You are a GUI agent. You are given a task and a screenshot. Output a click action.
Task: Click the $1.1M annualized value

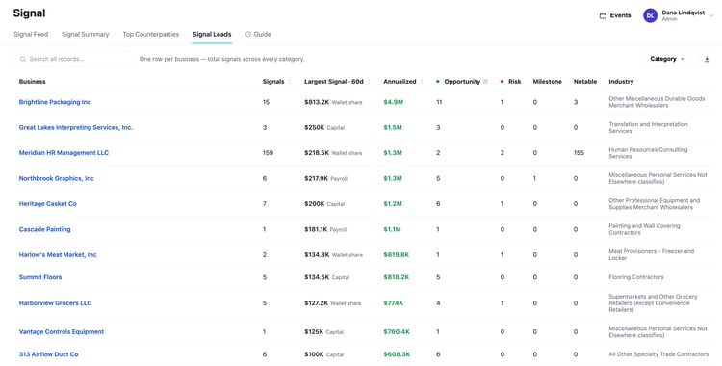393,229
